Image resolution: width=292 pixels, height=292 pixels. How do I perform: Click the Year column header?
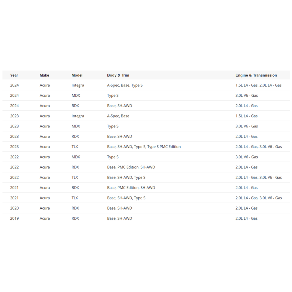(14, 75)
